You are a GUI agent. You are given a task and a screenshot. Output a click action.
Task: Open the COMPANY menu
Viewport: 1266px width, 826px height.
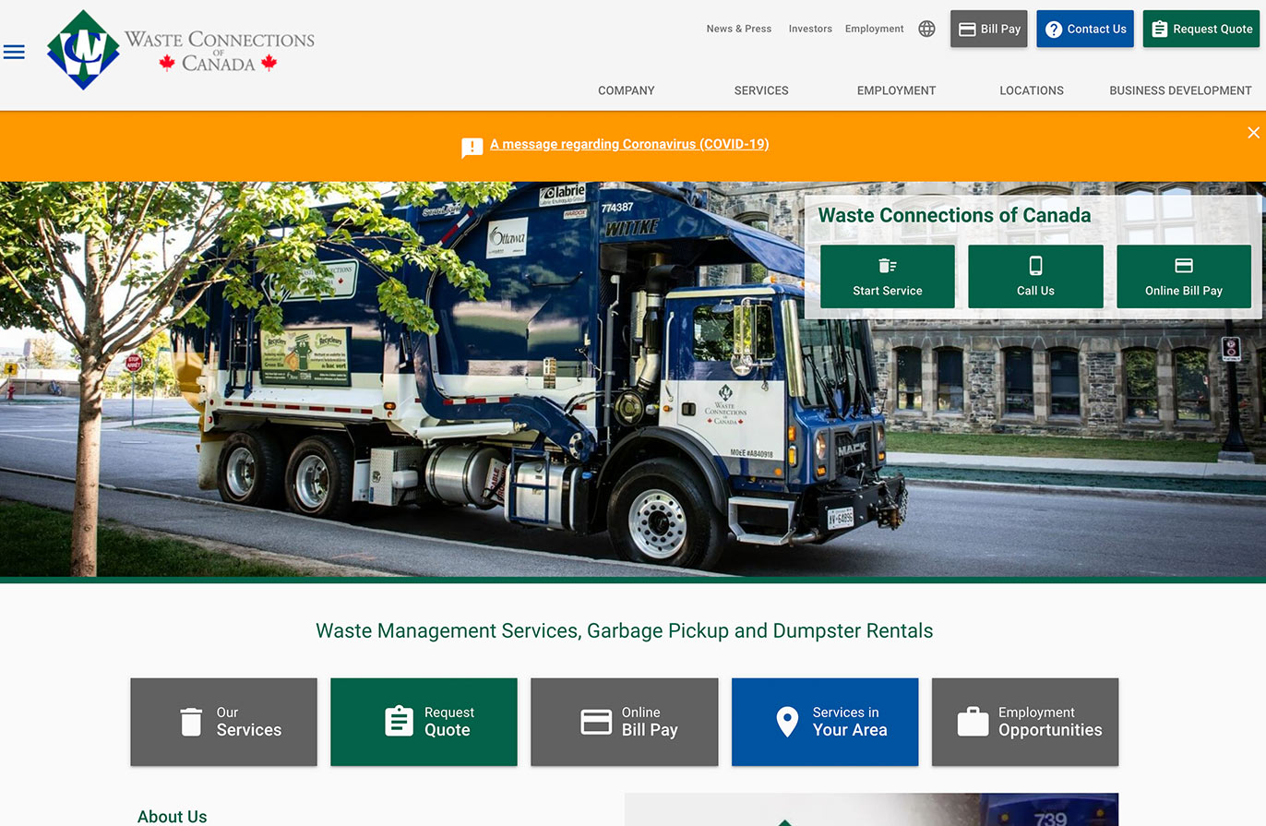tap(627, 90)
